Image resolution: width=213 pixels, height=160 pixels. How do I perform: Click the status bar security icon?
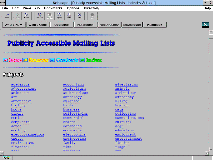(6, 158)
